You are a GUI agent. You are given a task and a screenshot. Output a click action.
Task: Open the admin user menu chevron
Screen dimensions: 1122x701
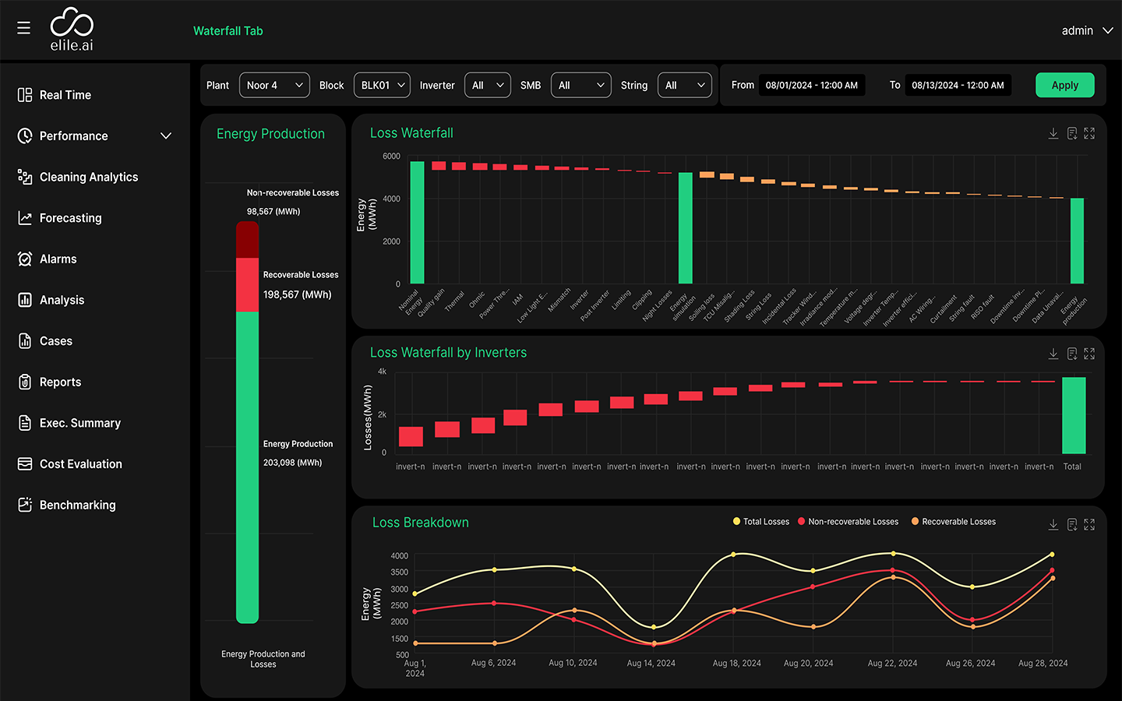pyautogui.click(x=1107, y=30)
